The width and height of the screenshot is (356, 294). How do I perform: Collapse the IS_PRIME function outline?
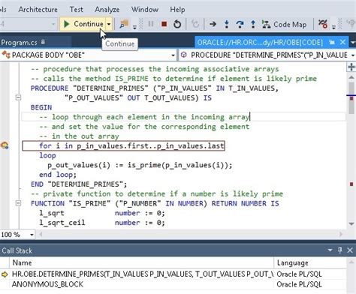pos(18,203)
